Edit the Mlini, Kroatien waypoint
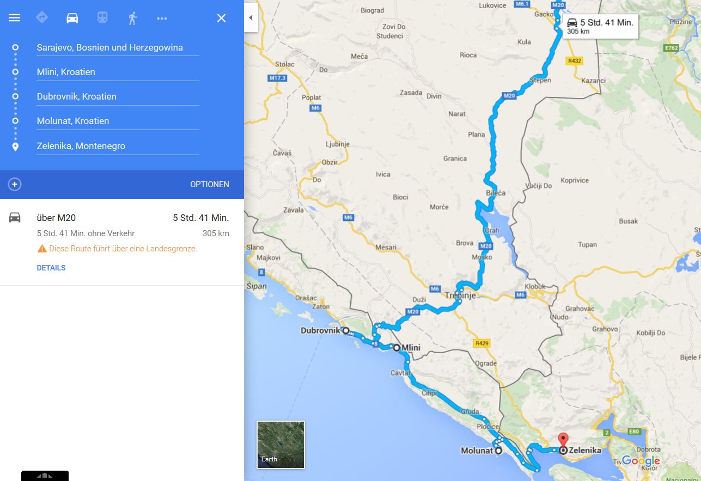 tap(118, 72)
